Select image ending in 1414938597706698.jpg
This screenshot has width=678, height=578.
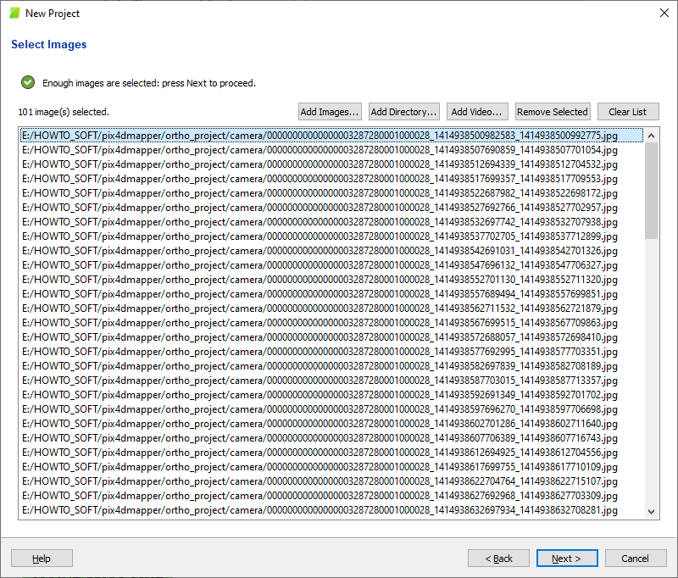coord(319,409)
